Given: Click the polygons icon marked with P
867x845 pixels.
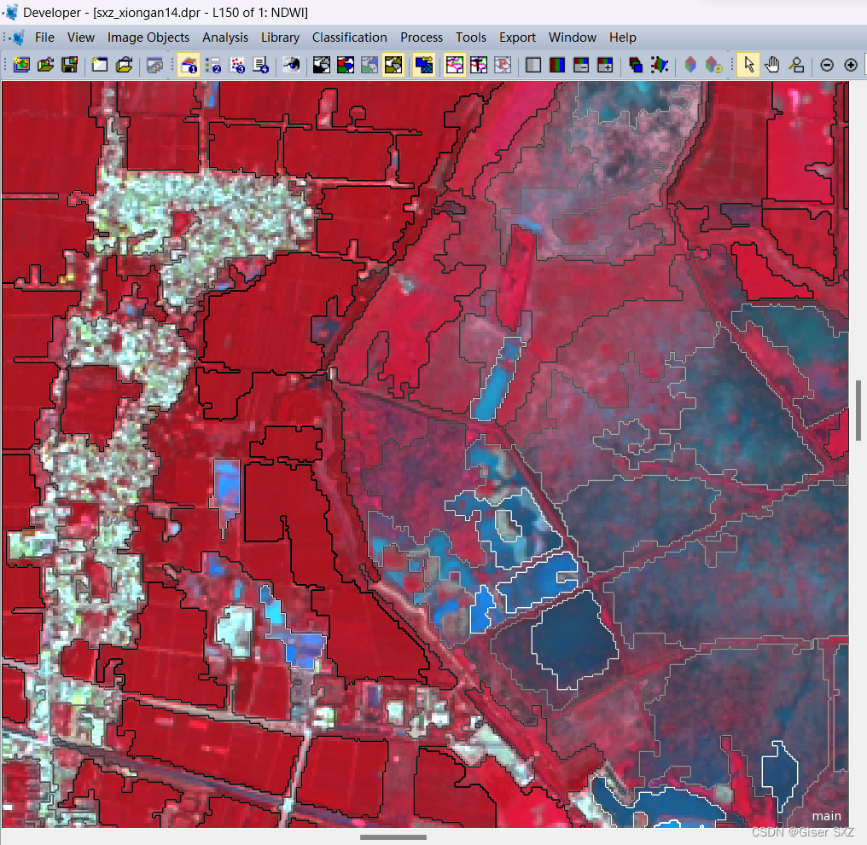Looking at the screenshot, I should coord(503,65).
